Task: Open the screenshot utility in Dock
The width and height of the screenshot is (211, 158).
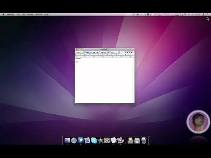Action: point(107,141)
